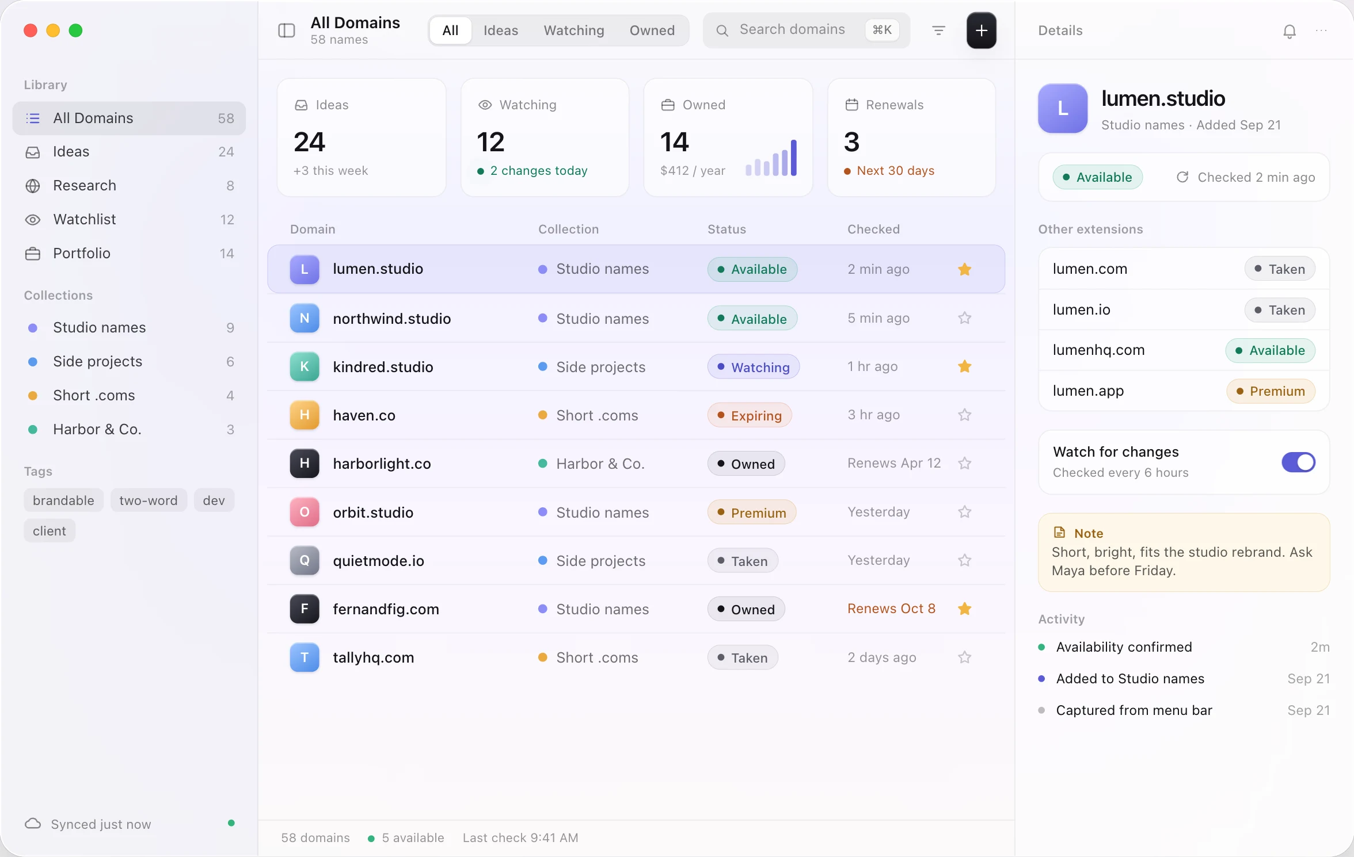
Task: Click the refresh icon next to Checked 2 min ago
Action: 1182,177
